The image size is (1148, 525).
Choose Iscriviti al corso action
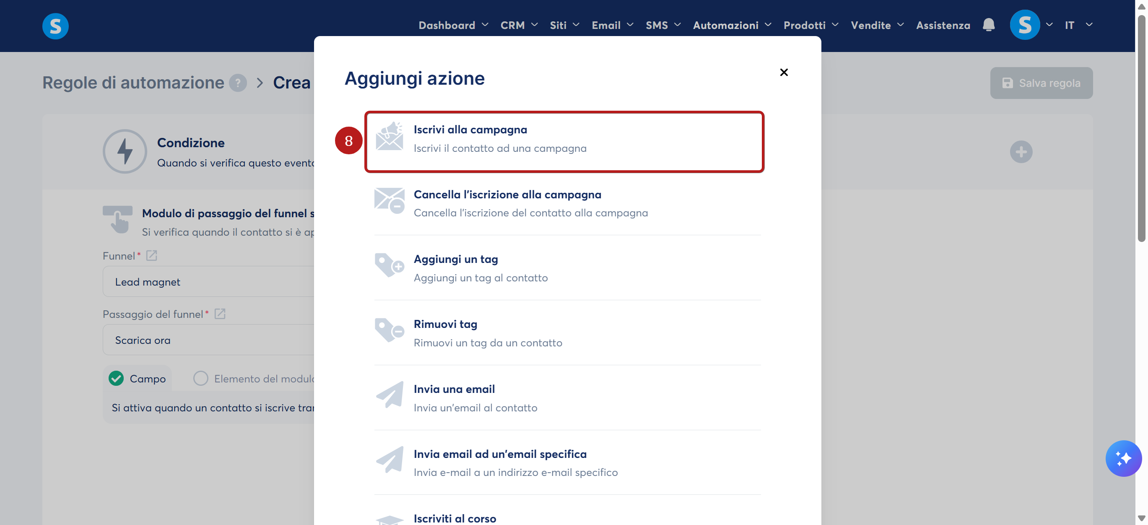coord(567,511)
